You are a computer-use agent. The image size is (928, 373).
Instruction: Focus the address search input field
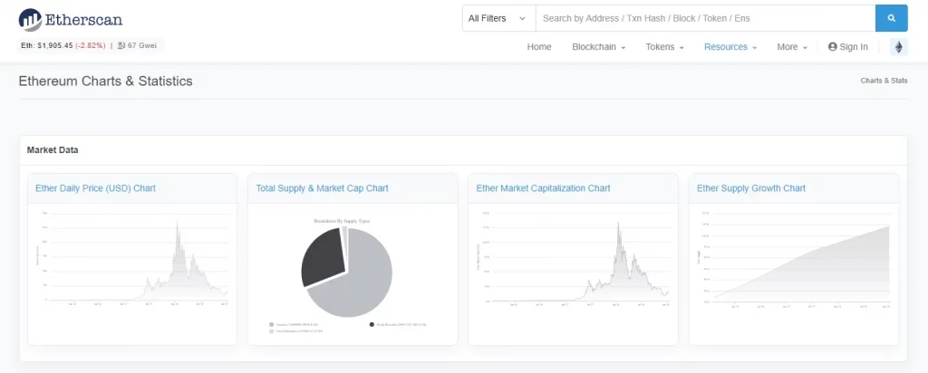[x=704, y=18]
